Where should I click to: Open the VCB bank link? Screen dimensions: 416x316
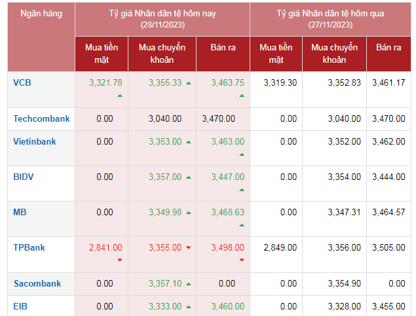pos(22,83)
